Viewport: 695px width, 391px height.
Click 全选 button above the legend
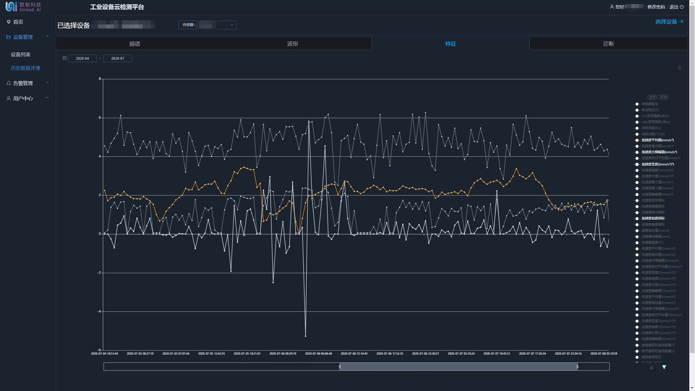tap(652, 97)
